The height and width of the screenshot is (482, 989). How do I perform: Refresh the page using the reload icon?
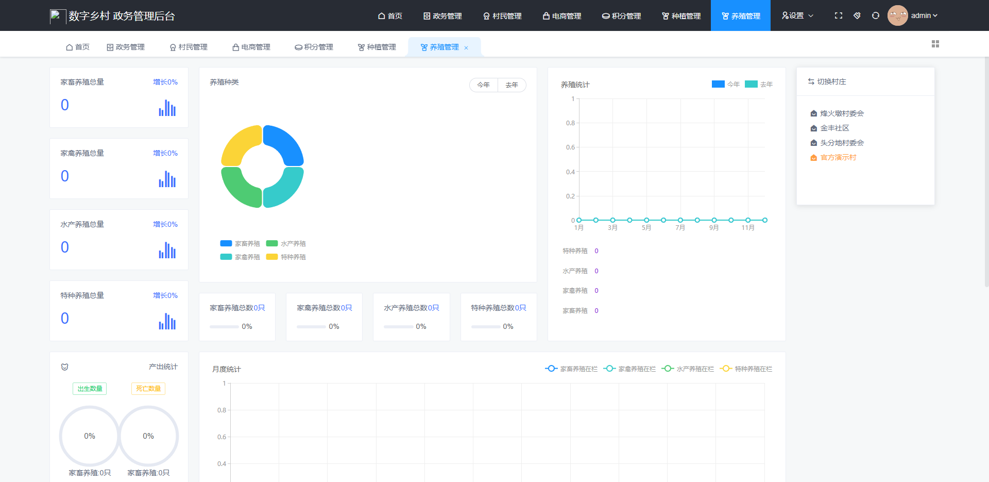point(875,15)
